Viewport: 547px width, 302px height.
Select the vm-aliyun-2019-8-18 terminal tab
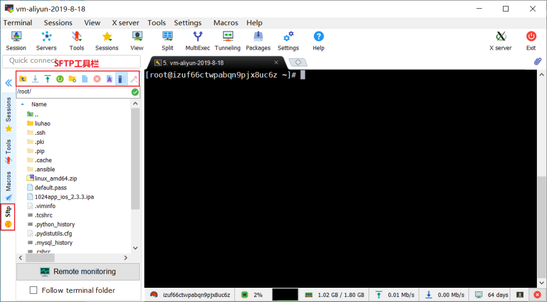[216, 63]
